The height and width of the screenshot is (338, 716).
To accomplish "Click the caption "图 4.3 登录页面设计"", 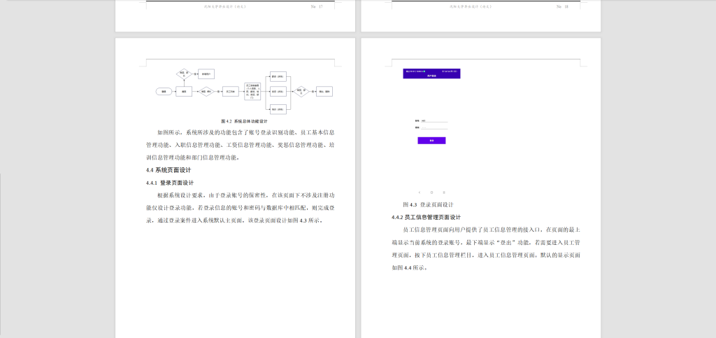I will [x=428, y=204].
